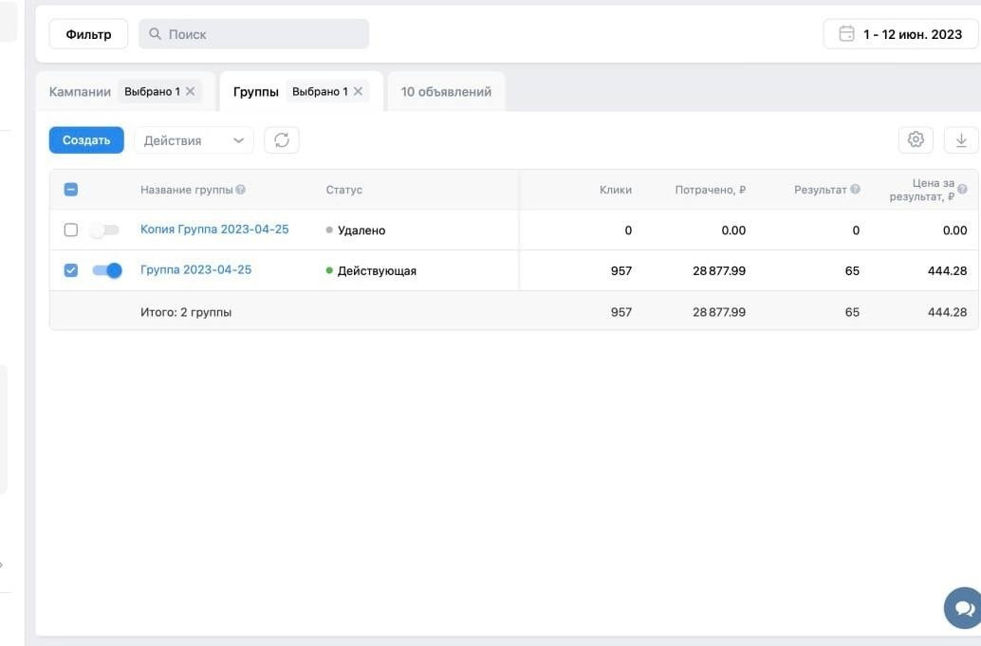Sort by the Клики column header
Image resolution: width=981 pixels, height=646 pixels.
616,190
